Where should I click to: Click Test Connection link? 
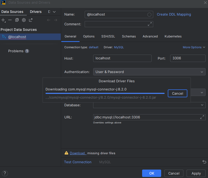(x=78, y=162)
